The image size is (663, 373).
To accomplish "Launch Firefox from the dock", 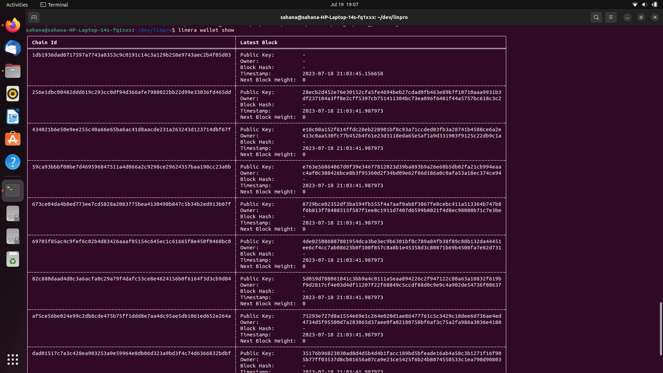I will 13,25.
